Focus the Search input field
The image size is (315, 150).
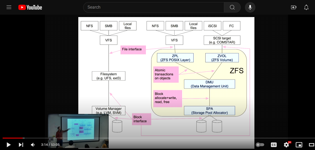tap(154, 7)
